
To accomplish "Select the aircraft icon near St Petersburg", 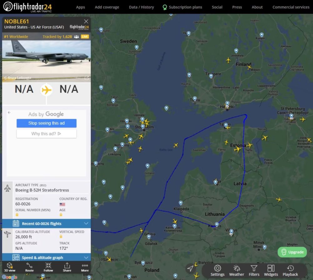I will pyautogui.click(x=303, y=119).
